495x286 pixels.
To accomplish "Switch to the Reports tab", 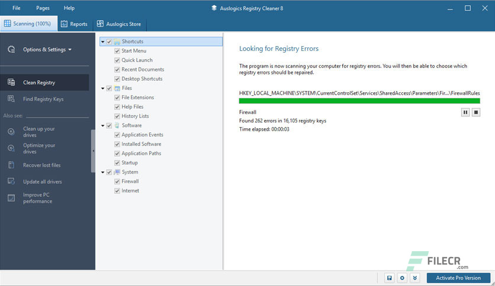I will click(74, 24).
